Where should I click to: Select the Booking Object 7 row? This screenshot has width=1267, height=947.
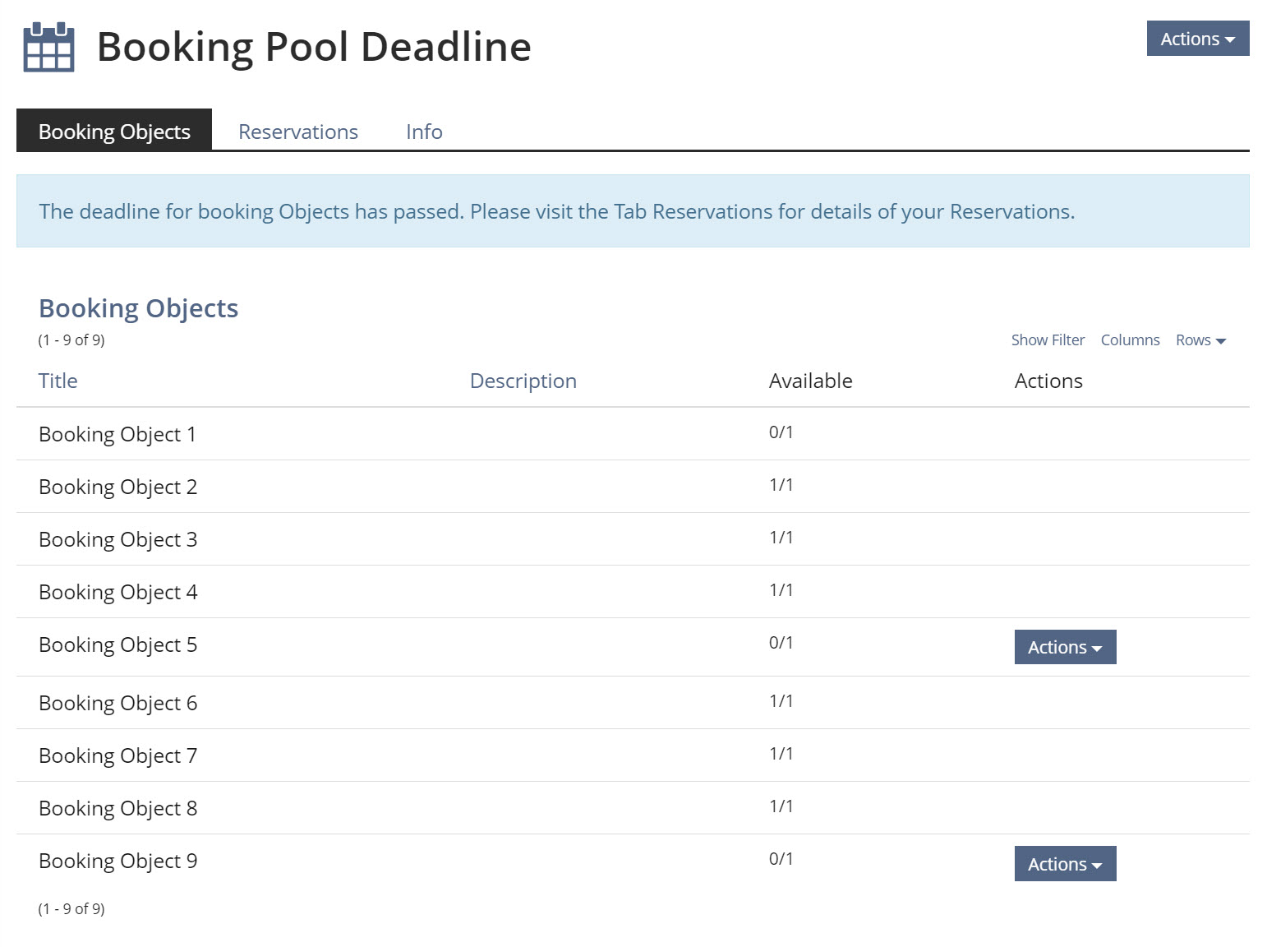117,755
